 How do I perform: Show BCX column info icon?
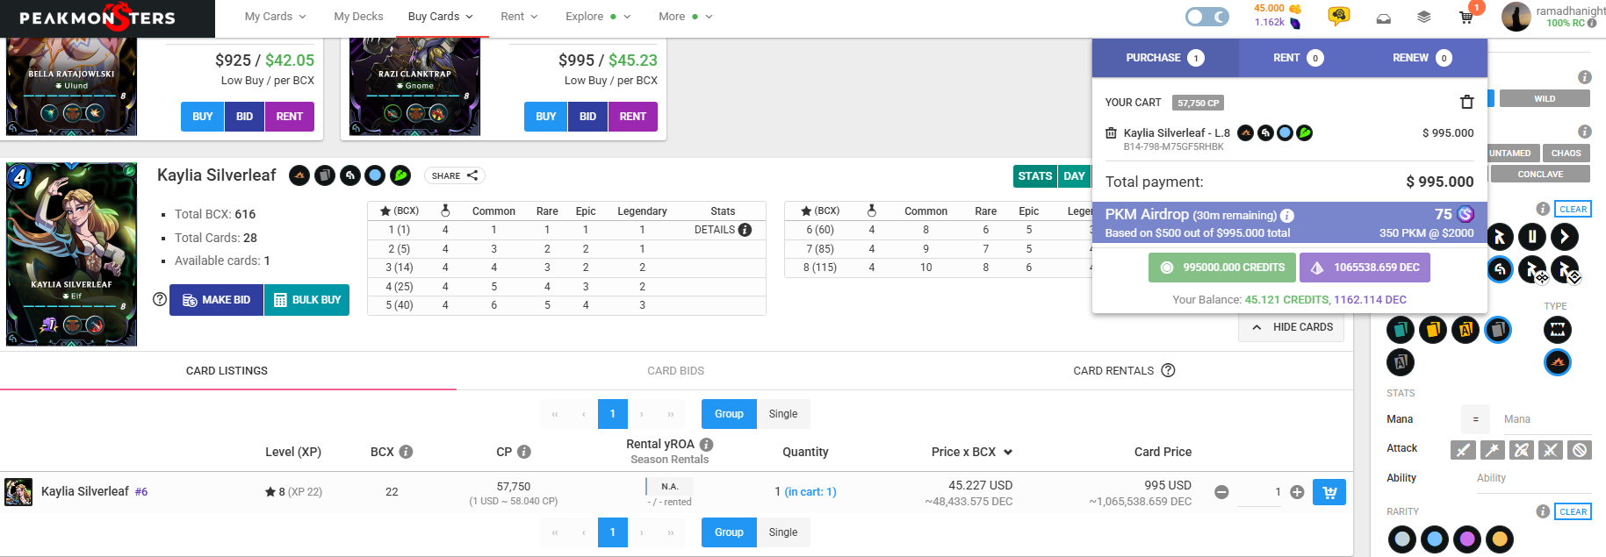pos(406,452)
